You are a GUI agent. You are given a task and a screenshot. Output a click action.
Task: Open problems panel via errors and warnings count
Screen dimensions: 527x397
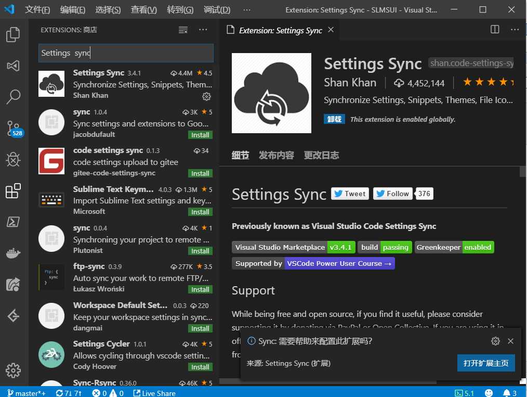coord(108,393)
